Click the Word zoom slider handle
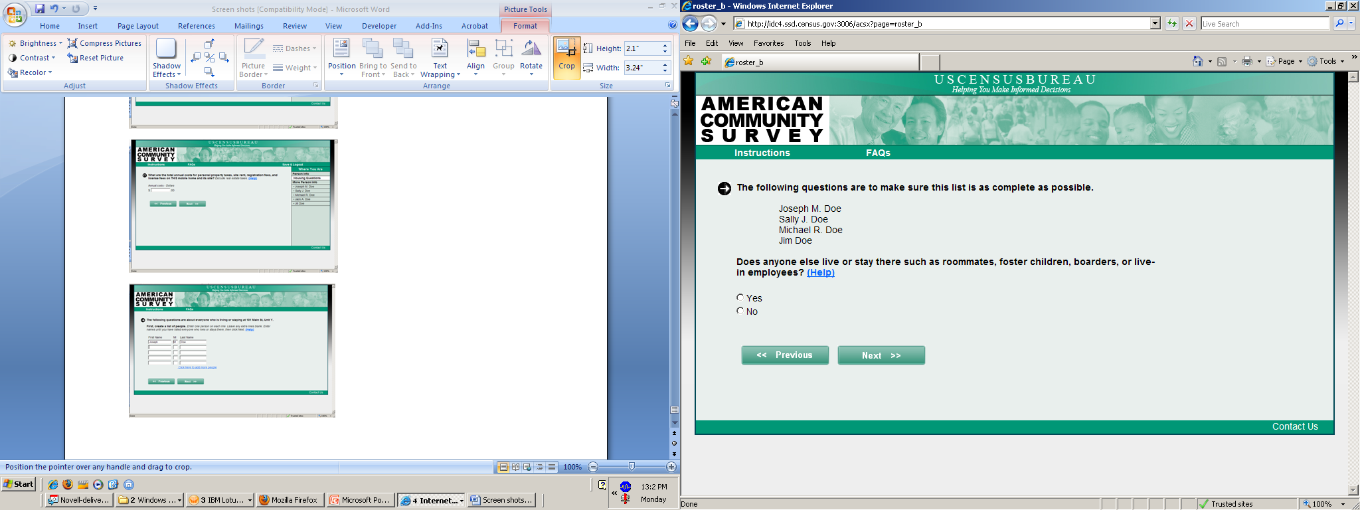 632,467
